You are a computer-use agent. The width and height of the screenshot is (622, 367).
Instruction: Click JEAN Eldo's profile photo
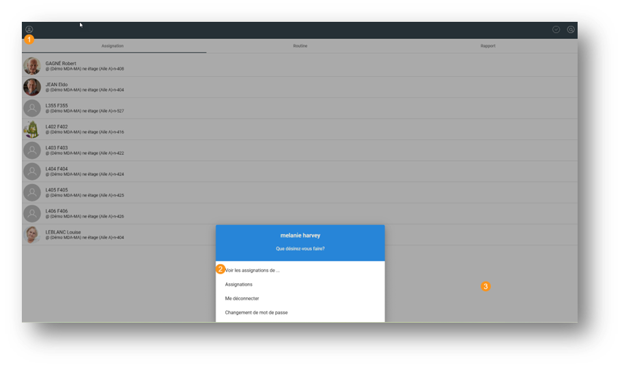pos(32,87)
